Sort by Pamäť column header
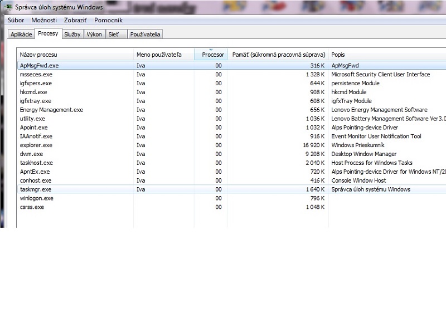This screenshot has height=312, width=446. point(278,55)
